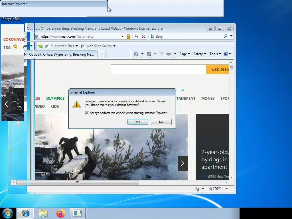
Task: Click the Add to Favorites Bar star icon
Action: point(40,46)
